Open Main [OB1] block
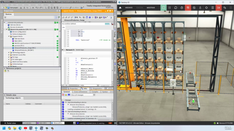Screen dimensions: 234x131 point(18,41)
